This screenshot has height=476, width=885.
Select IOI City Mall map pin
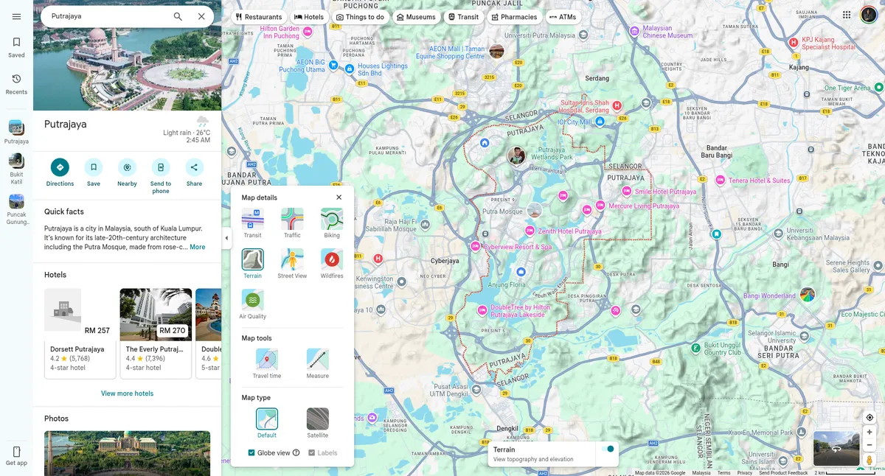600,122
